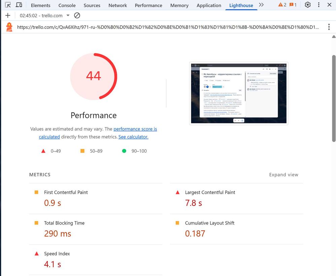Screen dimensions: 336x276
Task: Click the Speed Index metric label
Action: (x=57, y=254)
